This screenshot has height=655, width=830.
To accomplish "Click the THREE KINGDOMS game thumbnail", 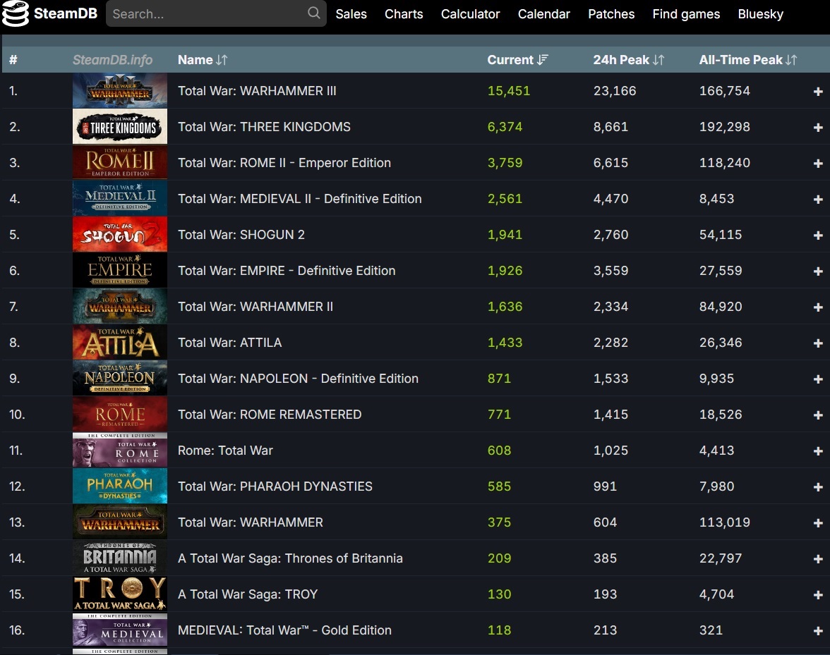I will coord(120,126).
